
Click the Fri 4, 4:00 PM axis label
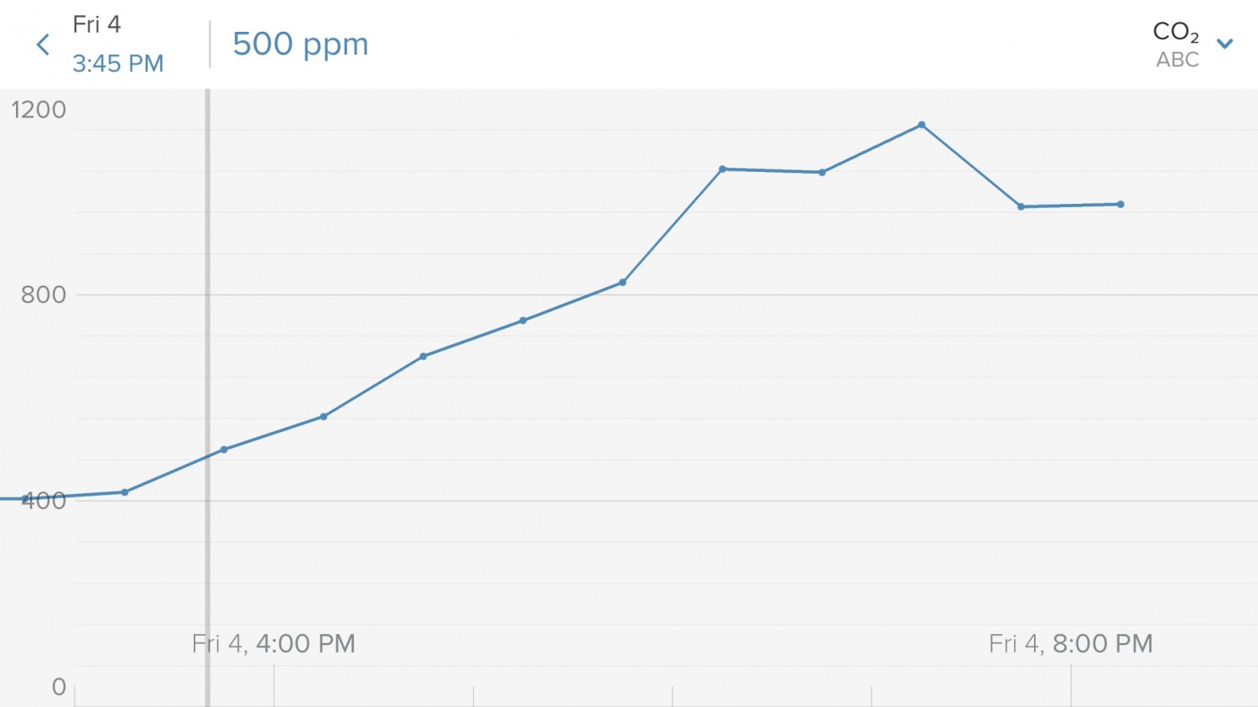point(273,643)
